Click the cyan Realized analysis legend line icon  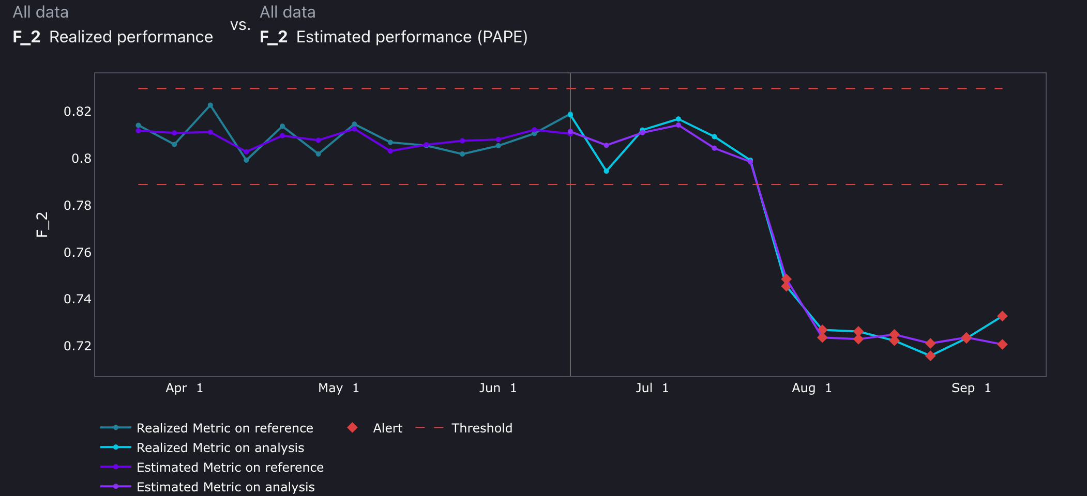point(115,447)
